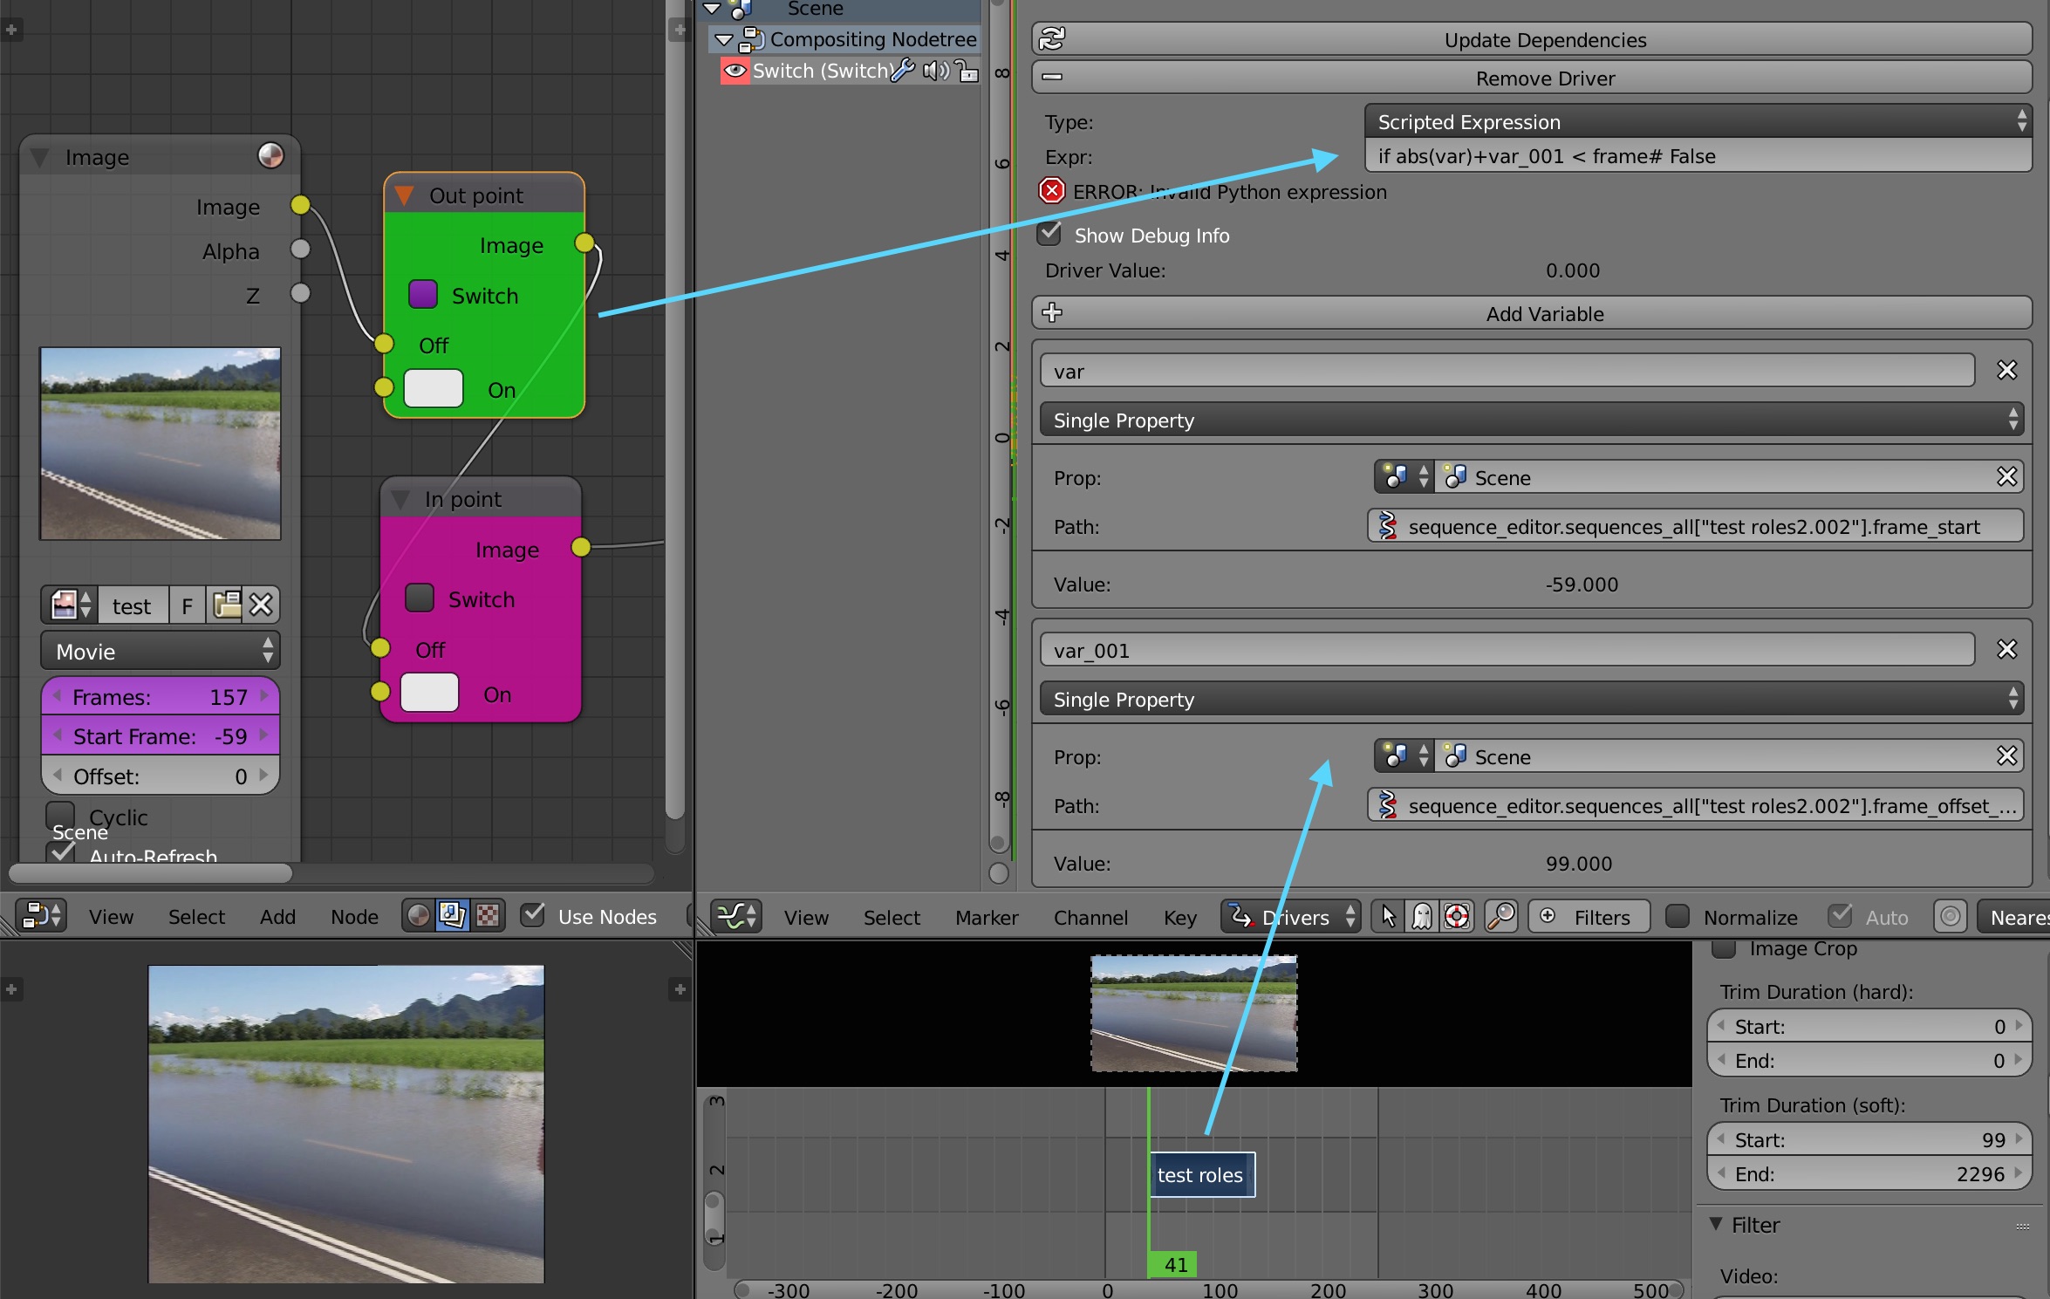Viewport: 2050px width, 1299px height.
Task: Click the Drivers menu in sequence editor
Action: coord(1293,913)
